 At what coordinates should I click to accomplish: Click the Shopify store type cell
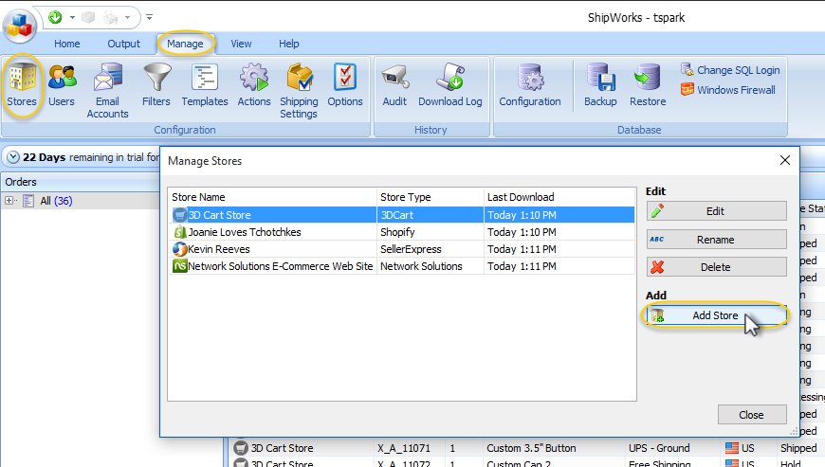coord(430,232)
